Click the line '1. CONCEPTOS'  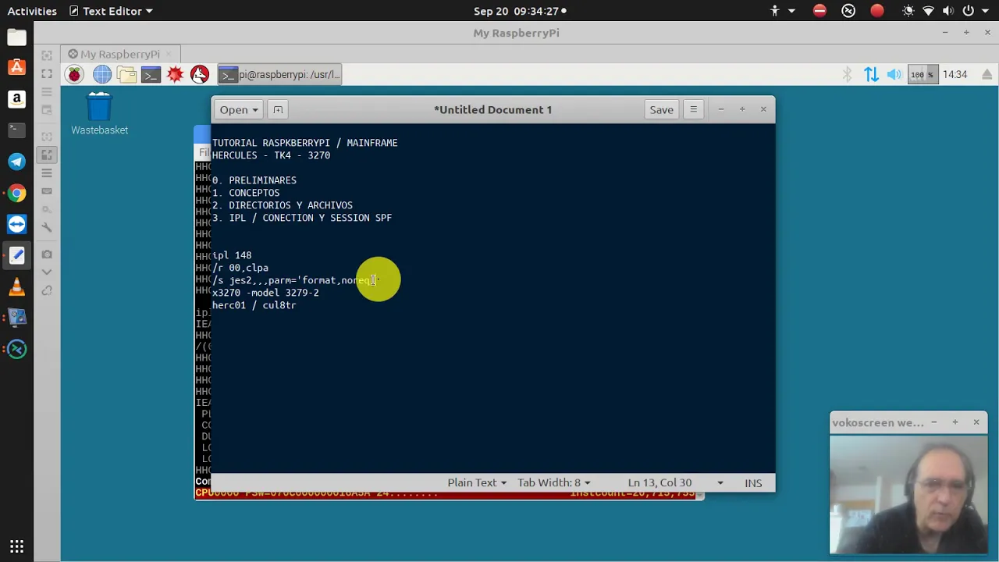[x=246, y=193]
